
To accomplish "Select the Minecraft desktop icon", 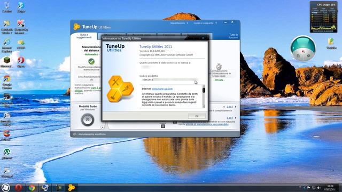I will click(6, 62).
